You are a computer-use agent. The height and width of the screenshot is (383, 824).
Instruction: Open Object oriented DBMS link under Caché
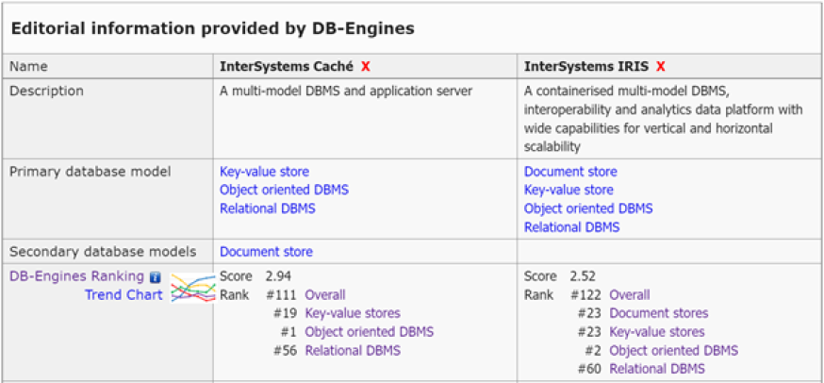[x=285, y=190]
